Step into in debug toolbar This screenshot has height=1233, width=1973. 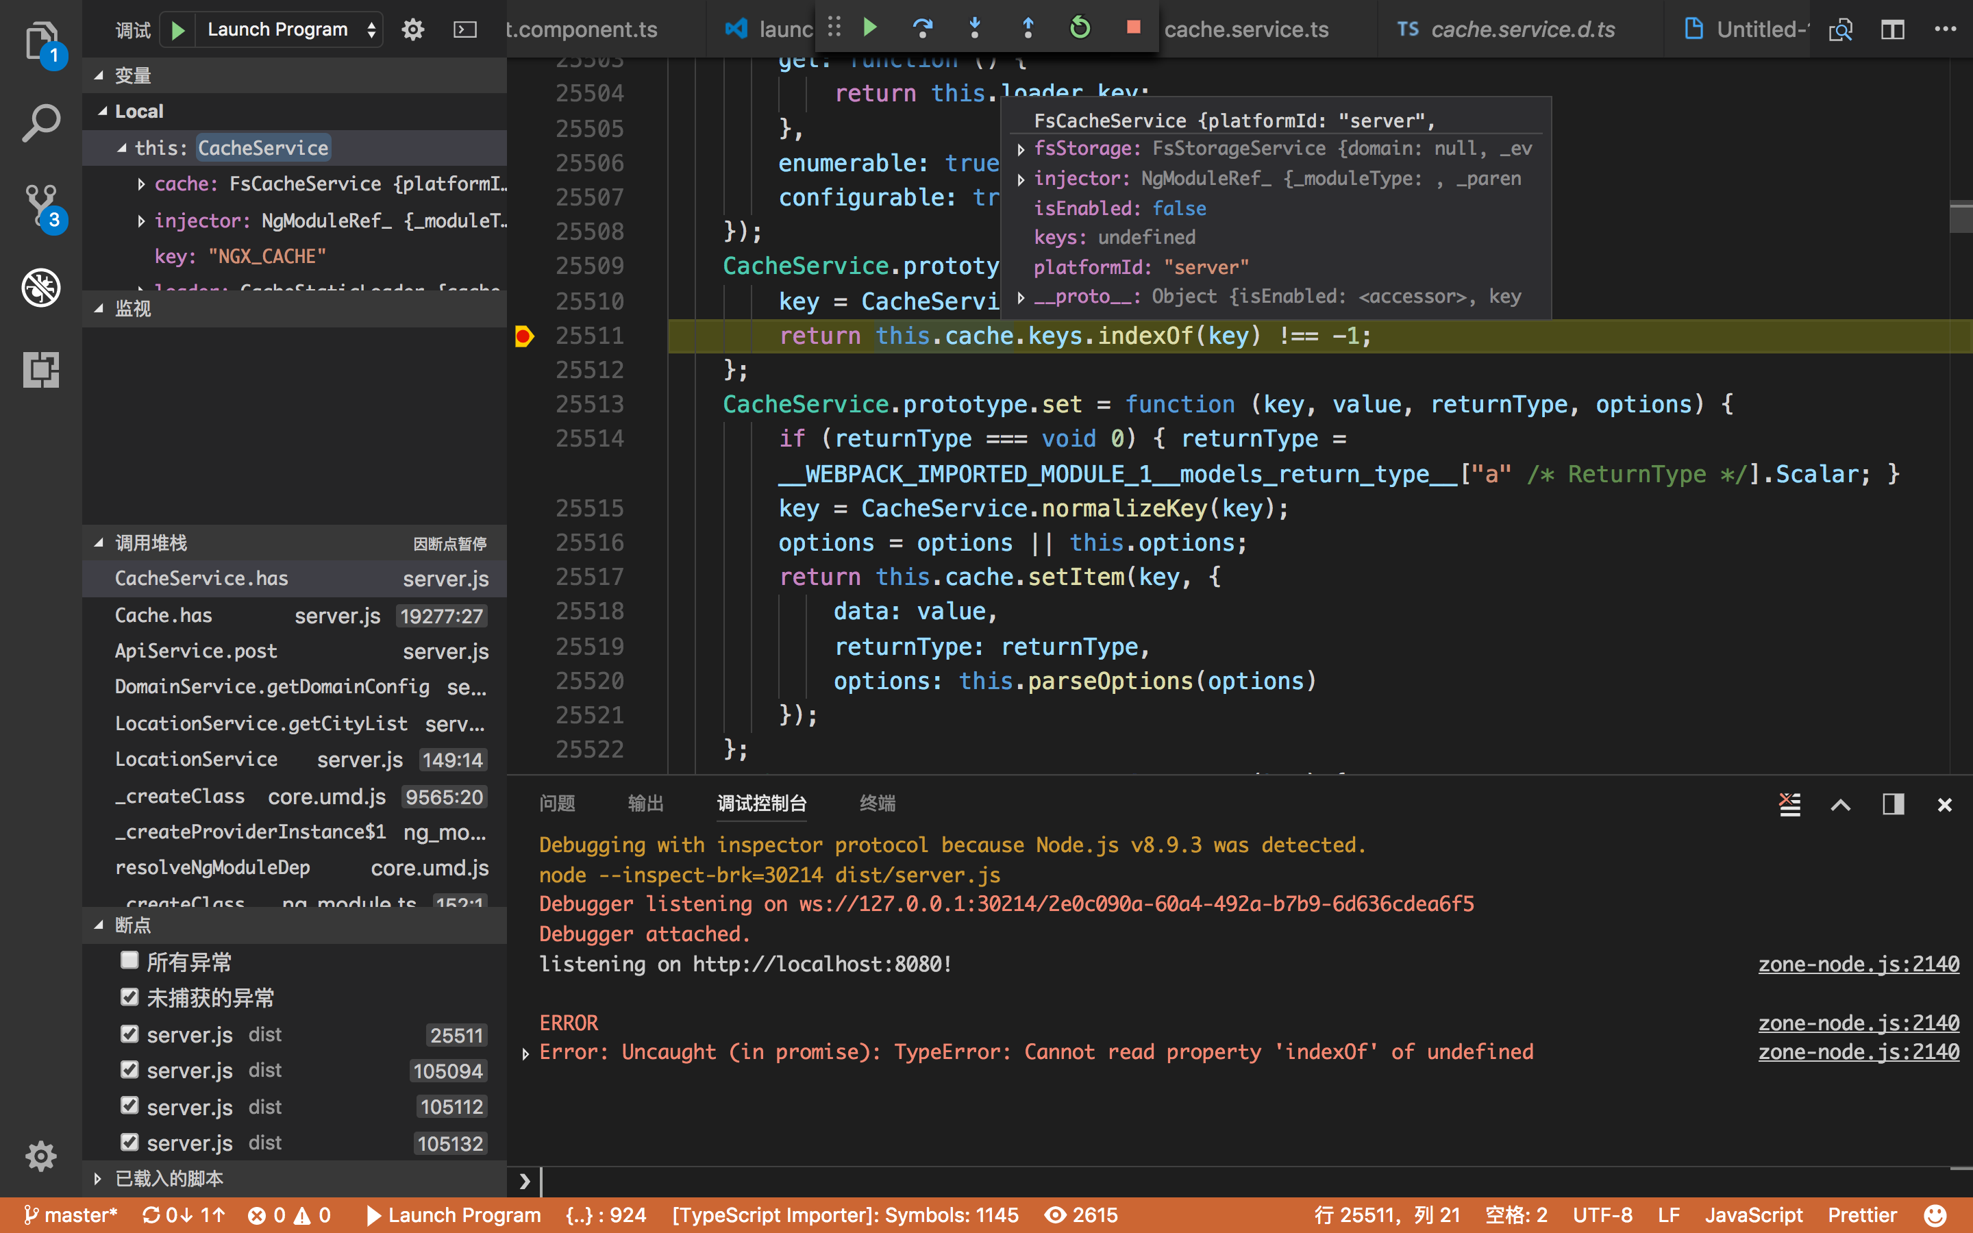click(975, 29)
